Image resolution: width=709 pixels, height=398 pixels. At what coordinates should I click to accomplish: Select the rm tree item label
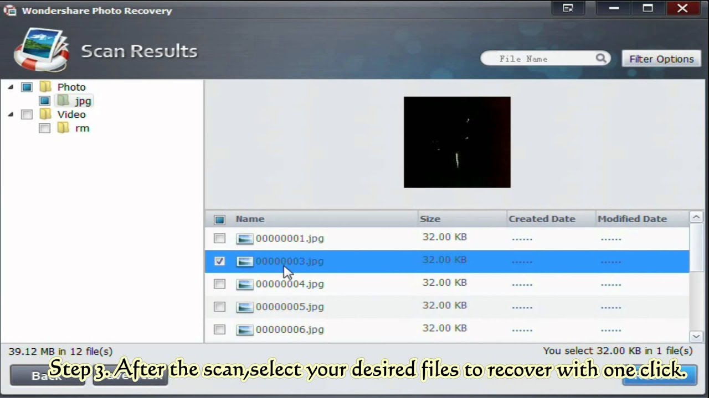[x=82, y=128]
